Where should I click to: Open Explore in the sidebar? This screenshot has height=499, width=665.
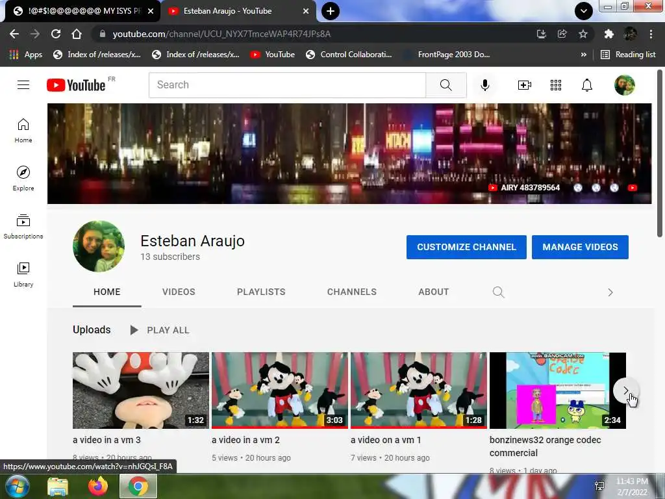23,179
